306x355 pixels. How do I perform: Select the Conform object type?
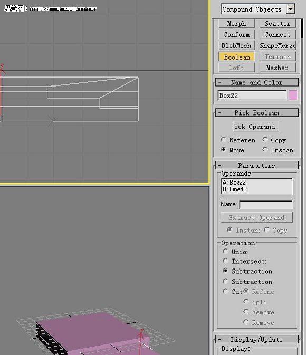click(x=236, y=35)
